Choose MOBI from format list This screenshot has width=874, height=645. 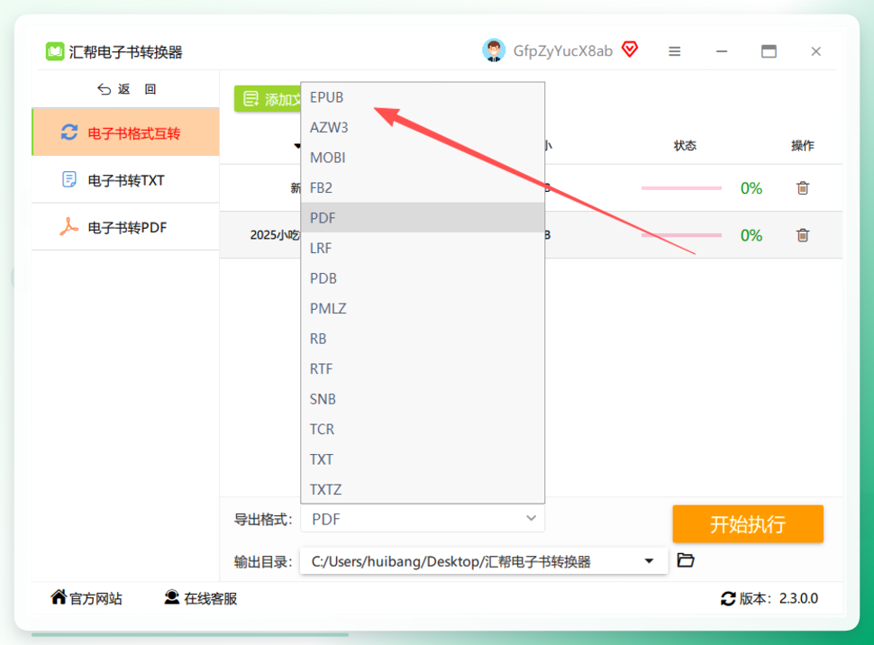pyautogui.click(x=423, y=158)
